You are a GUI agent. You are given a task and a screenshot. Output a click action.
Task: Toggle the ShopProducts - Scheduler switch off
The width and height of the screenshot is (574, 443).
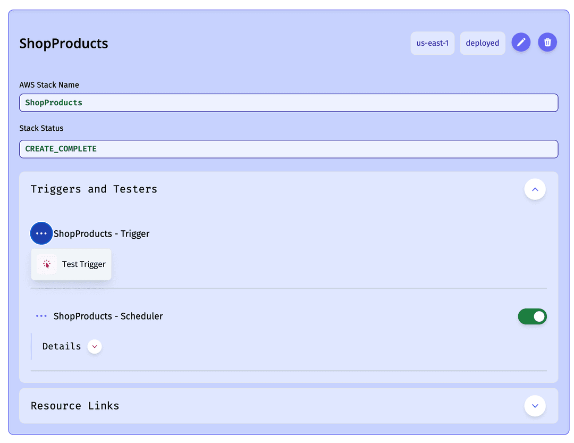(532, 316)
